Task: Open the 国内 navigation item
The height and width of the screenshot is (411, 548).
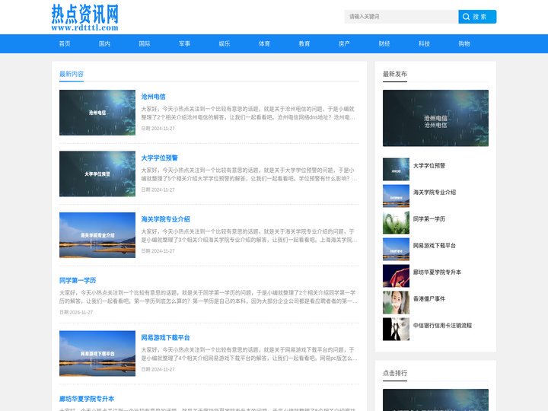Action: 104,43
